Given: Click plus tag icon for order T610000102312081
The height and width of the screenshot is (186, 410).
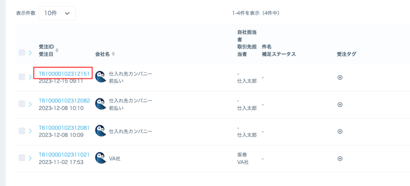Looking at the screenshot, I should [340, 131].
